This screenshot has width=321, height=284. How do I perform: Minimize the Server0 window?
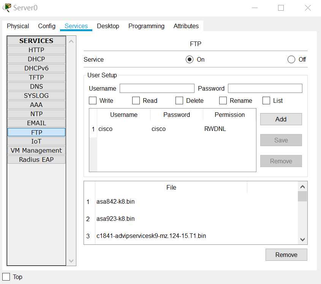click(x=255, y=8)
